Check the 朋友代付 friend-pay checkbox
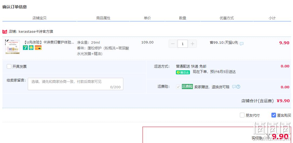This screenshot has height=143, width=293. coord(242,115)
